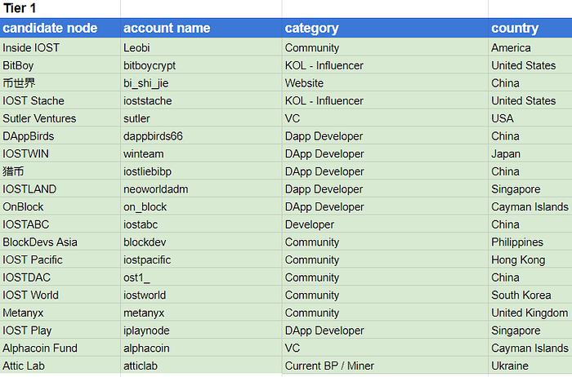Select the 'bi_shi_jie' account cell
The image size is (572, 377).
[201, 83]
